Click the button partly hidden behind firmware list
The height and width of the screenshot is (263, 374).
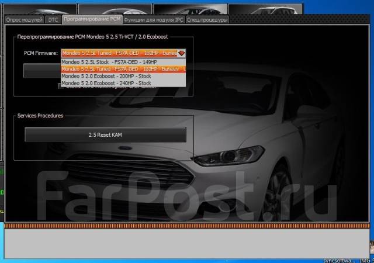(x=41, y=71)
